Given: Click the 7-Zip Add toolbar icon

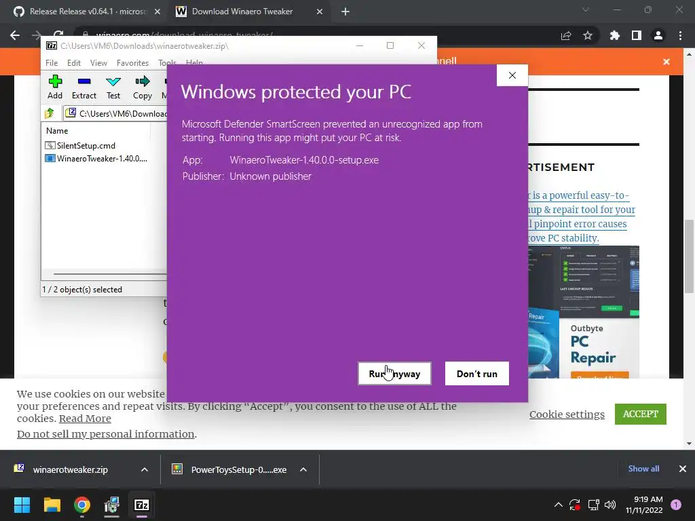Looking at the screenshot, I should pos(55,87).
